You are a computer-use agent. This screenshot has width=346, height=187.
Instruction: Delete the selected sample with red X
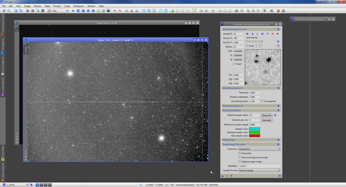[x=272, y=34]
